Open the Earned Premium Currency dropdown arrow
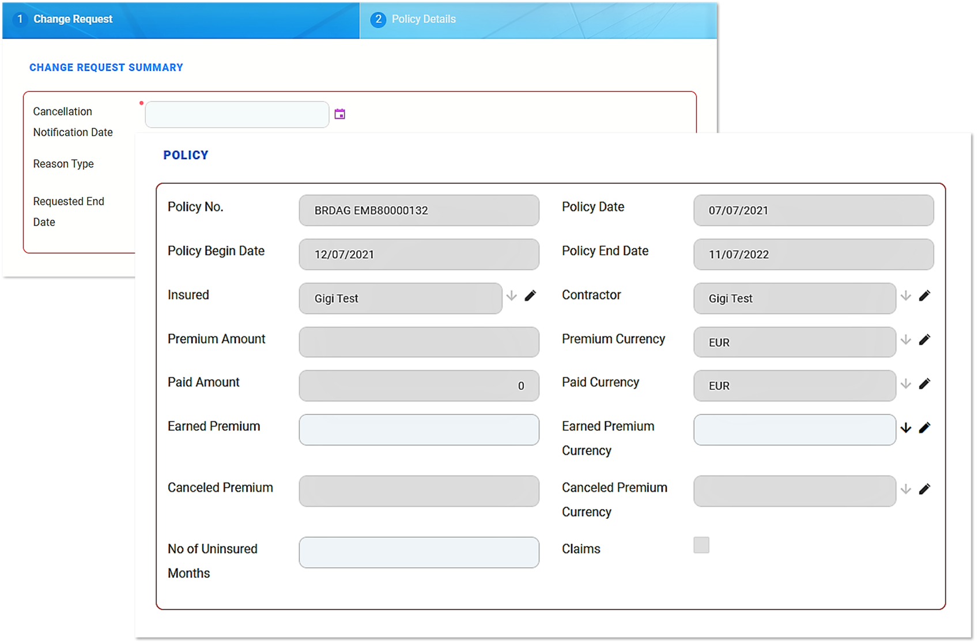The image size is (978, 644). coord(905,428)
